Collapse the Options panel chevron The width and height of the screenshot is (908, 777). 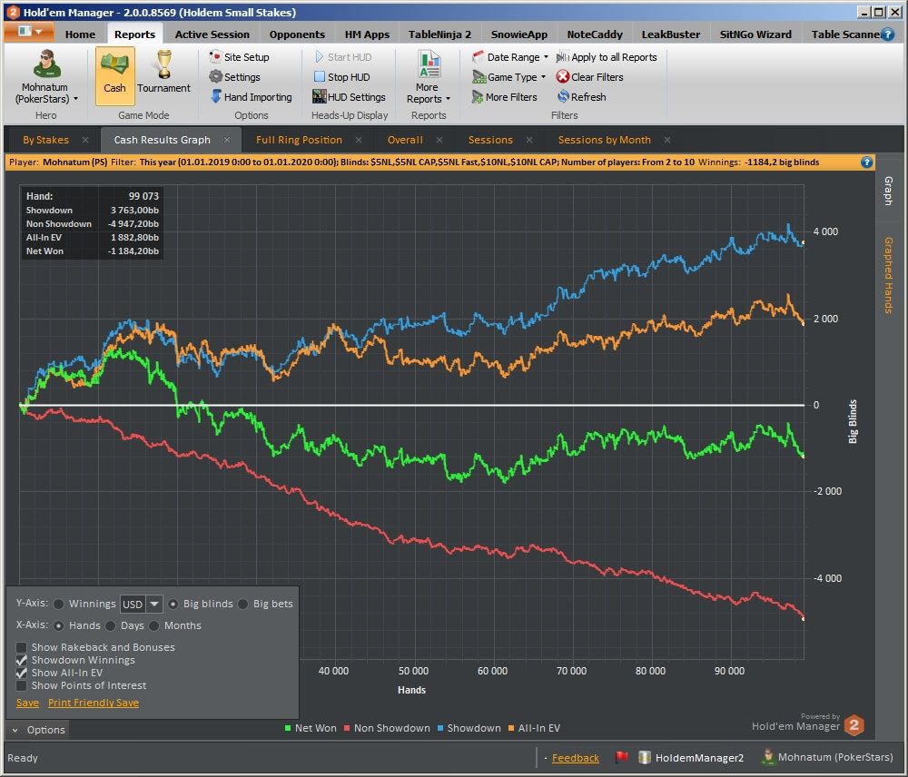15,730
